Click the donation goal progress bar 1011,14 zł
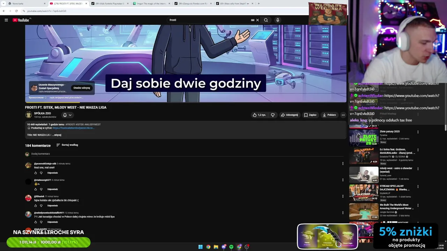Image resolution: width=447 pixels, height=251 pixels. tap(49, 242)
